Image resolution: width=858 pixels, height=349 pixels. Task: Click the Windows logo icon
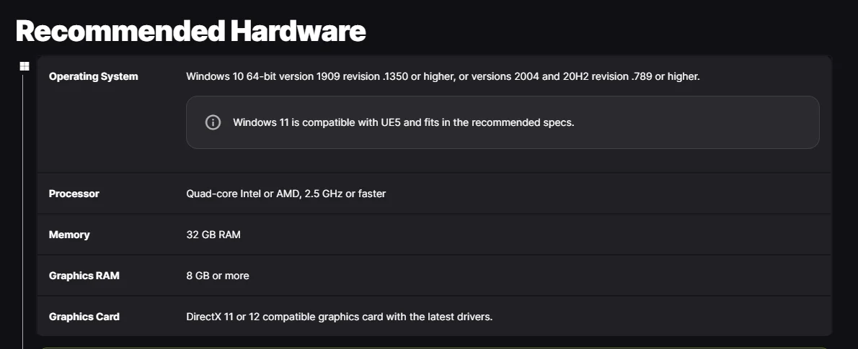click(25, 66)
